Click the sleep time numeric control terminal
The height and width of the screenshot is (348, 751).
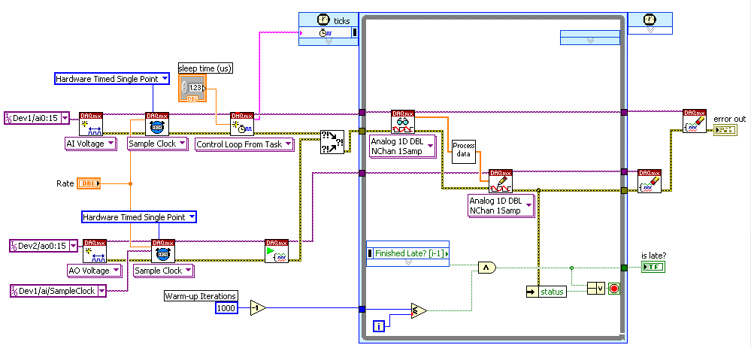(x=191, y=88)
